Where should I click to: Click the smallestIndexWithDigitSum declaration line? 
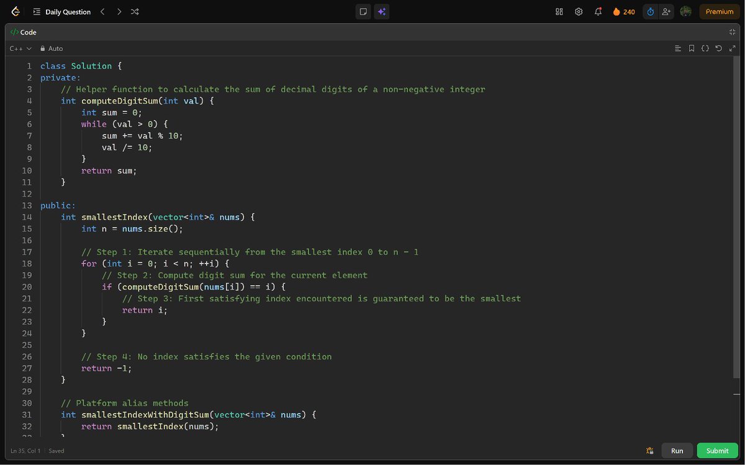tap(189, 415)
